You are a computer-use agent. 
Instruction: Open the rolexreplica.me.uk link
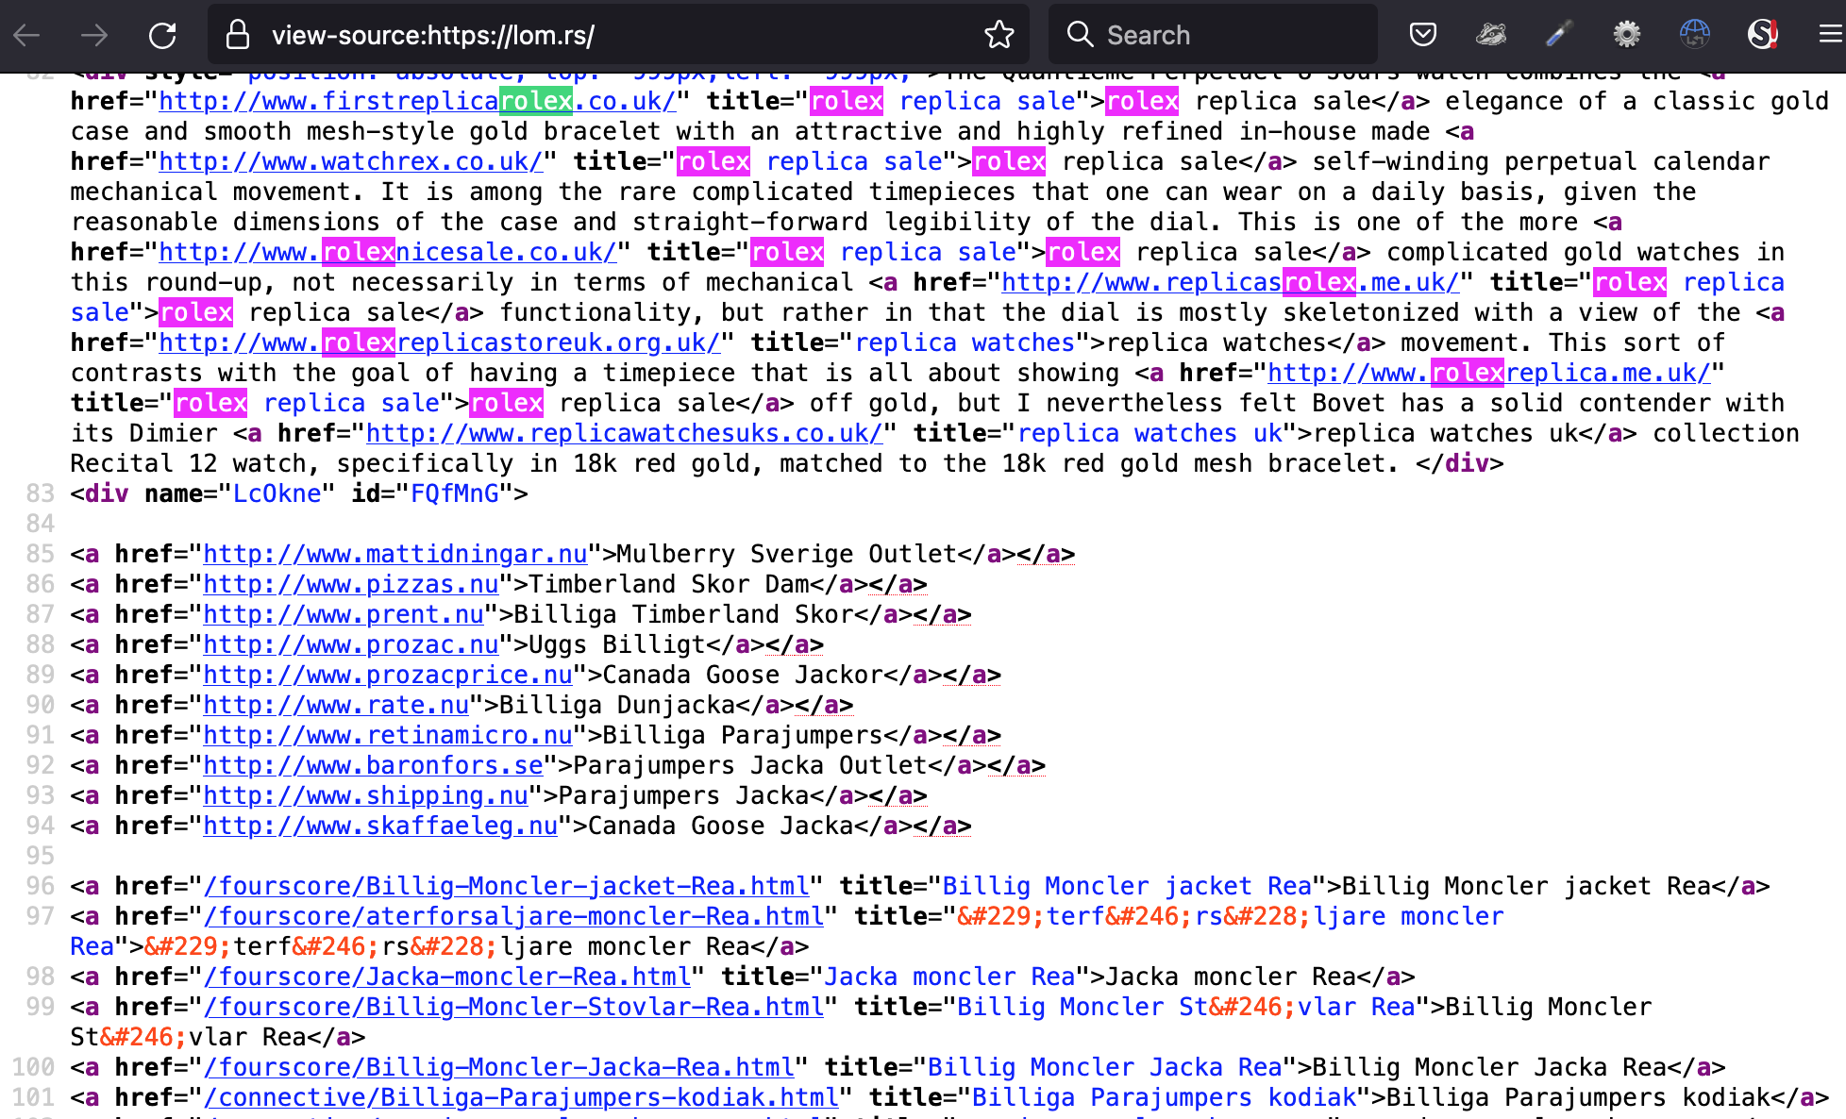point(1489,373)
